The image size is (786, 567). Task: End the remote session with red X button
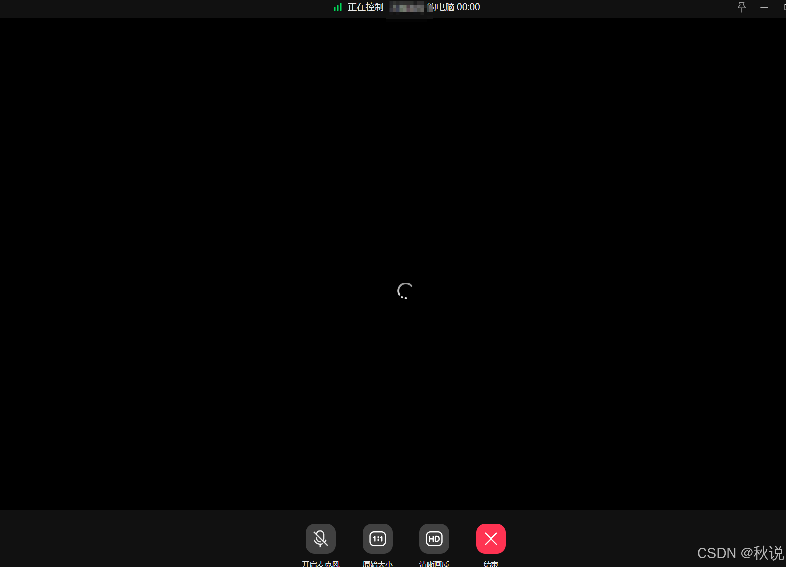(491, 539)
